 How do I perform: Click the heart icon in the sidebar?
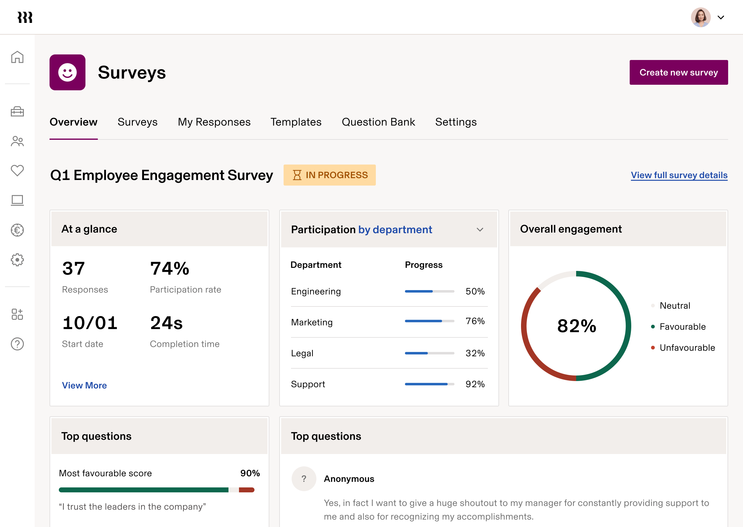tap(17, 171)
